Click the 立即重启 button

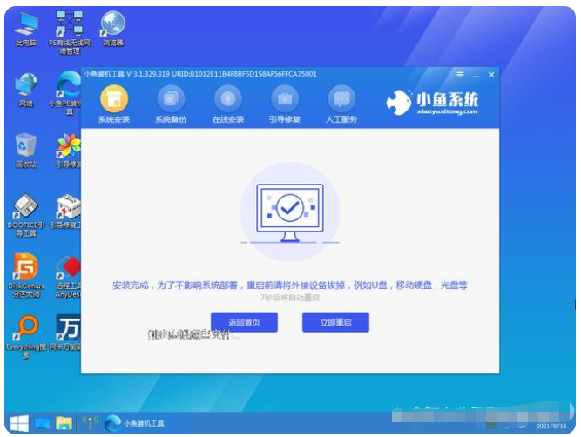point(335,322)
